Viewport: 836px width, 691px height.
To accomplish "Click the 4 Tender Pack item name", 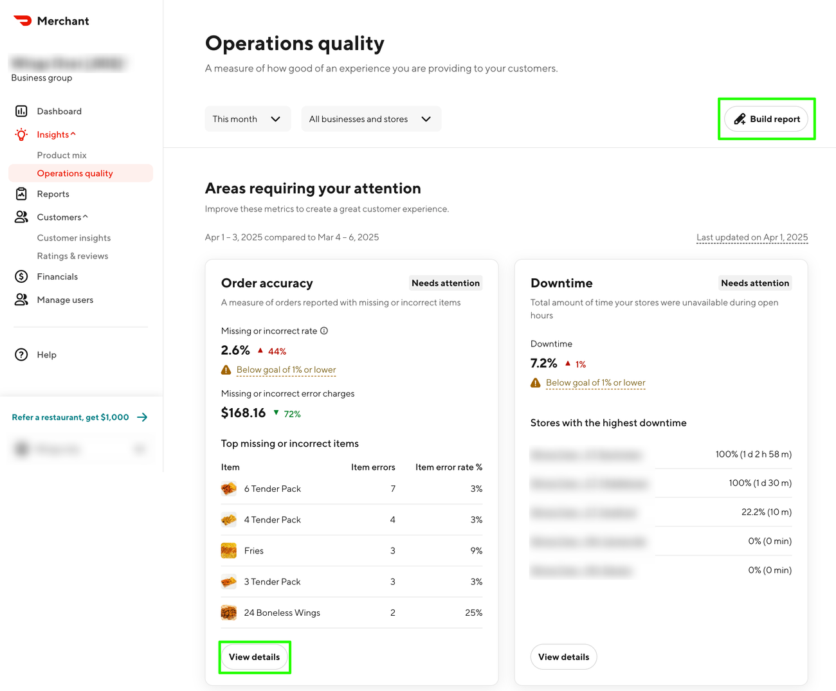I will pos(273,519).
